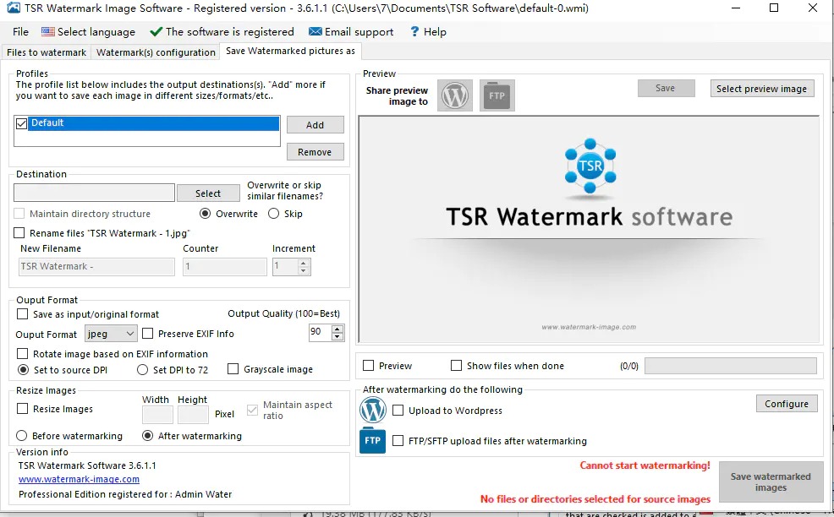The height and width of the screenshot is (517, 834).
Task: Increase Output Quality with up arrow
Action: tap(338, 329)
